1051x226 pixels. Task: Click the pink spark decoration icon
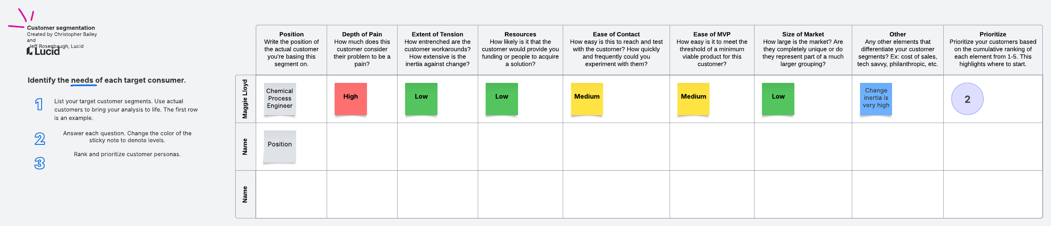tap(22, 20)
